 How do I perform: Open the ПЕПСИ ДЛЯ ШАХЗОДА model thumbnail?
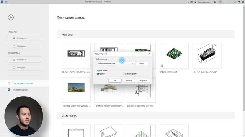(207, 56)
